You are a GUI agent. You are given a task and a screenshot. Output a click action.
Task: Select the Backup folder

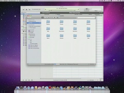[48, 22]
